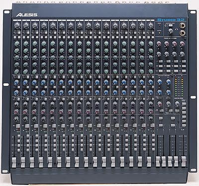Image resolution: width=199 pixels, height=186 pixels.
Task: Click the Studio 32 model label
Action: 171,20
